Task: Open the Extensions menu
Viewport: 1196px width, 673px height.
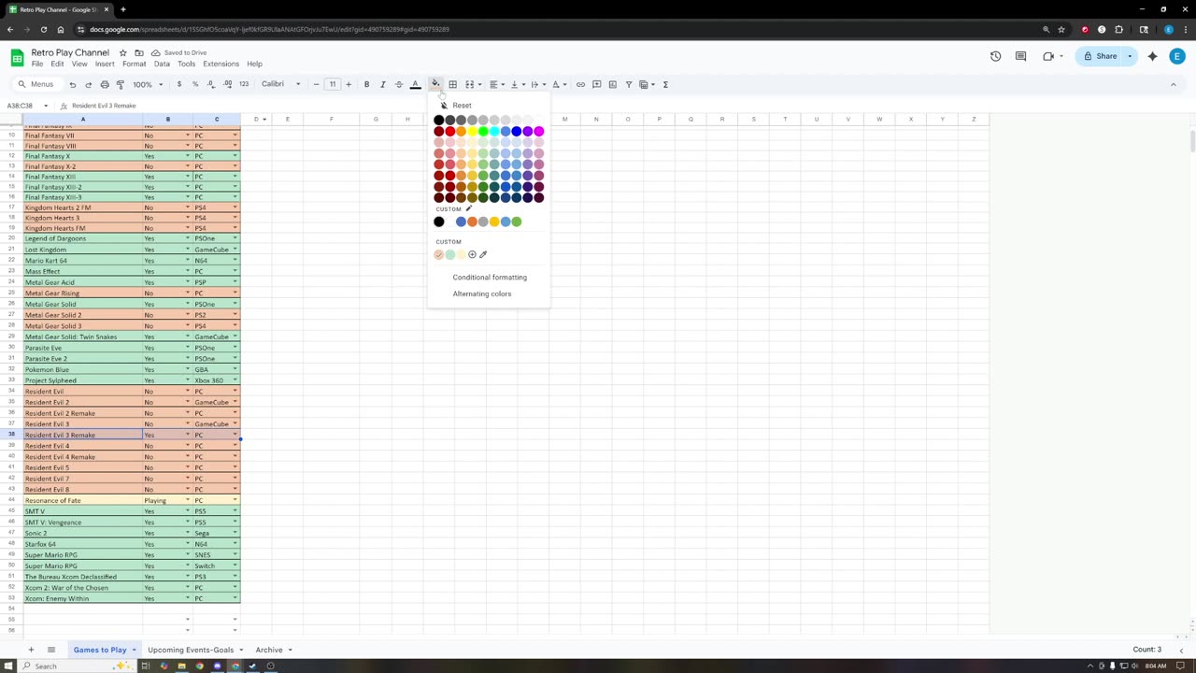Action: pyautogui.click(x=221, y=64)
